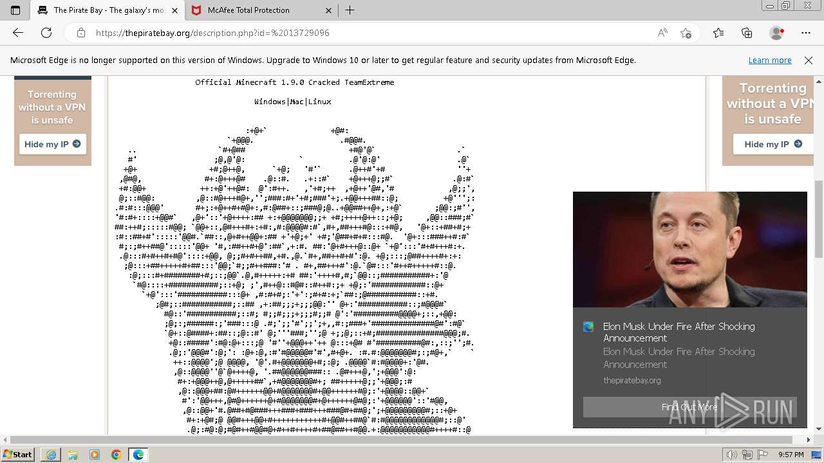Click thepiratebay.org notification source text
824x463 pixels.
632,380
